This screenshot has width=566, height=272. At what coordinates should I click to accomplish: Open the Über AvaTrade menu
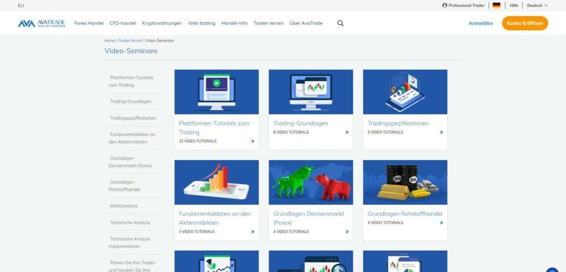click(x=306, y=23)
